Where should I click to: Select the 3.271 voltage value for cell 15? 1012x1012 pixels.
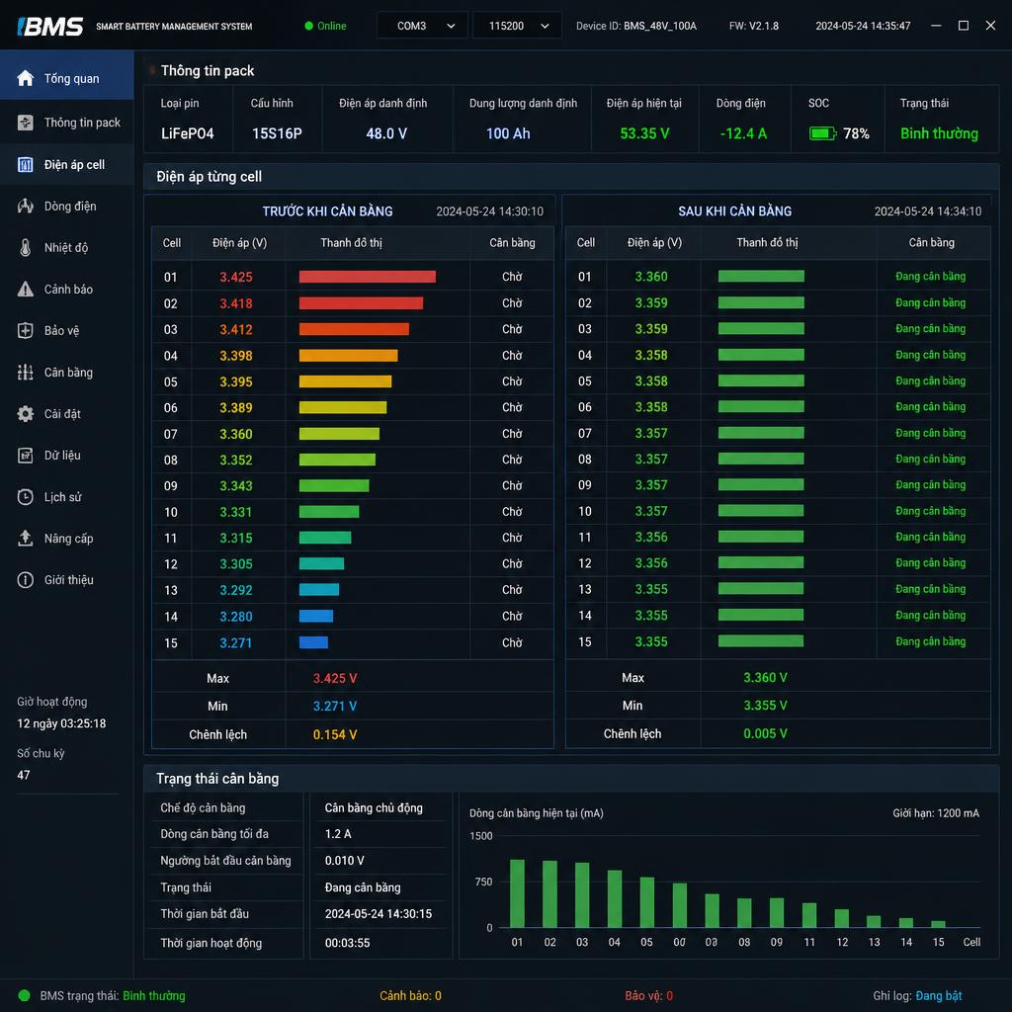click(x=235, y=642)
